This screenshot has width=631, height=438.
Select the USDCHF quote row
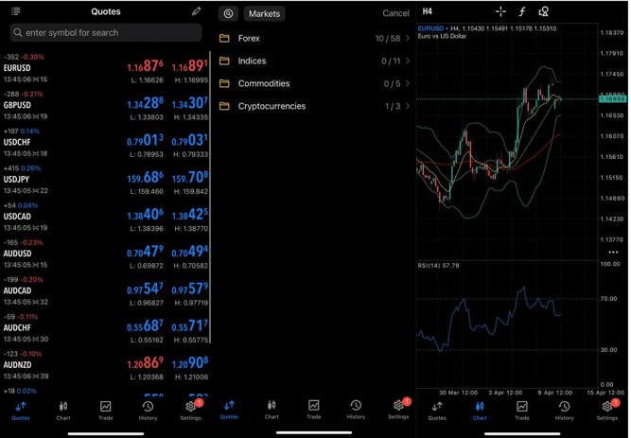coord(105,143)
